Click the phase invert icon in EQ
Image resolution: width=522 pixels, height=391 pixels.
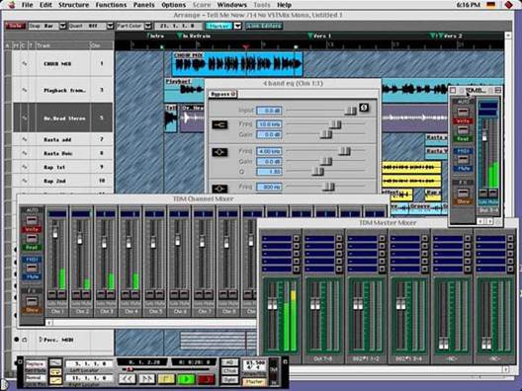tap(364, 108)
